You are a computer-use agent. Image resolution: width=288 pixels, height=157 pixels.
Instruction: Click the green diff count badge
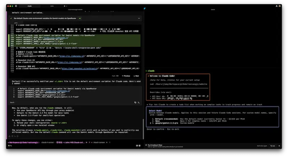(x=80, y=18)
